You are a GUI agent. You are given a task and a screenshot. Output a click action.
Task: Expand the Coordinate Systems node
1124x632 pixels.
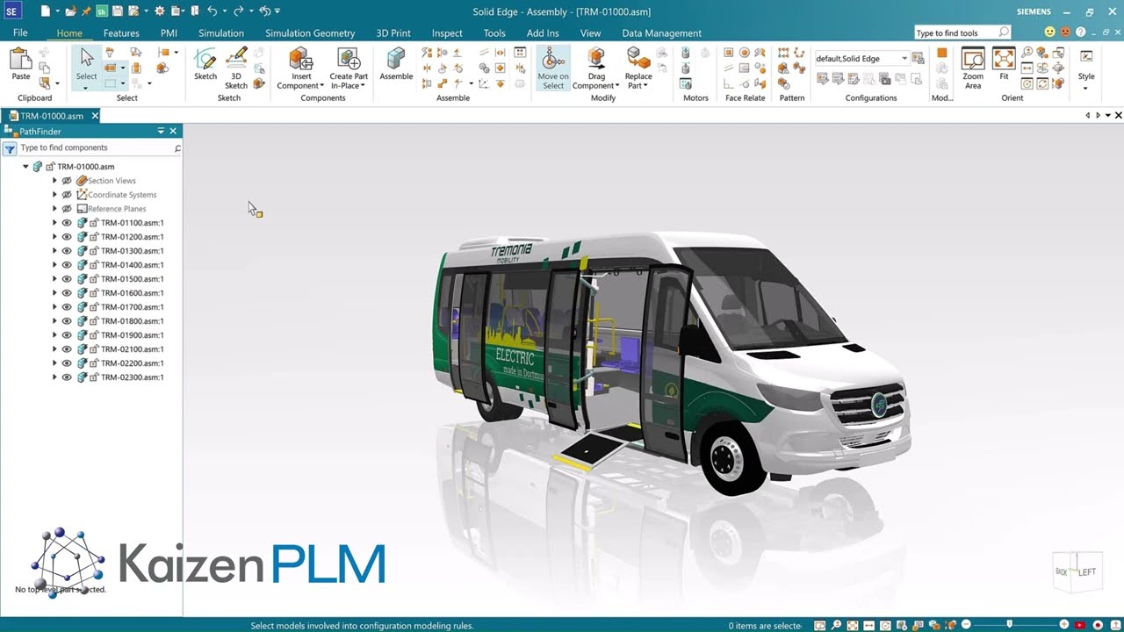click(54, 195)
